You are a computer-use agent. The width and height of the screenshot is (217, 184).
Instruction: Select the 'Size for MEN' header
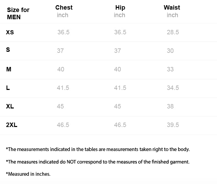pos(18,13)
